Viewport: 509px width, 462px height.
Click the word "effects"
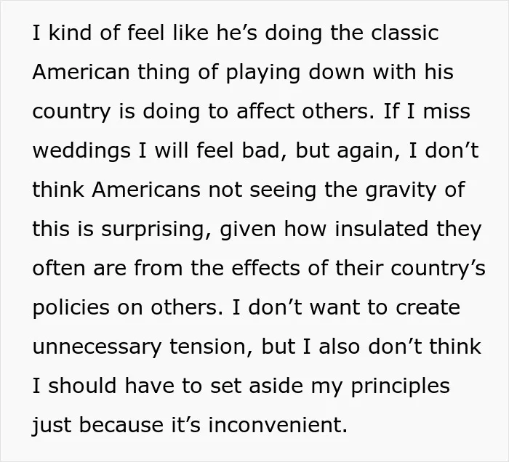265,269
